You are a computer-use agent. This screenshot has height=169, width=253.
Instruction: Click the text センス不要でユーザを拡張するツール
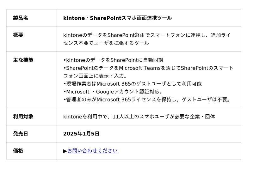[106, 43]
